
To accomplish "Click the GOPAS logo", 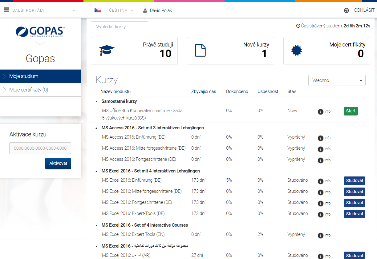I will [x=40, y=32].
